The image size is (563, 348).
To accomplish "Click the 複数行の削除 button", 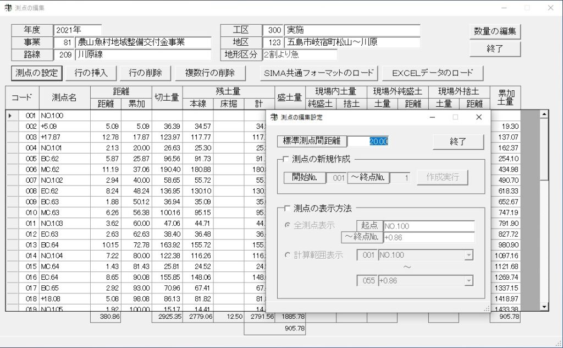I will (x=210, y=73).
